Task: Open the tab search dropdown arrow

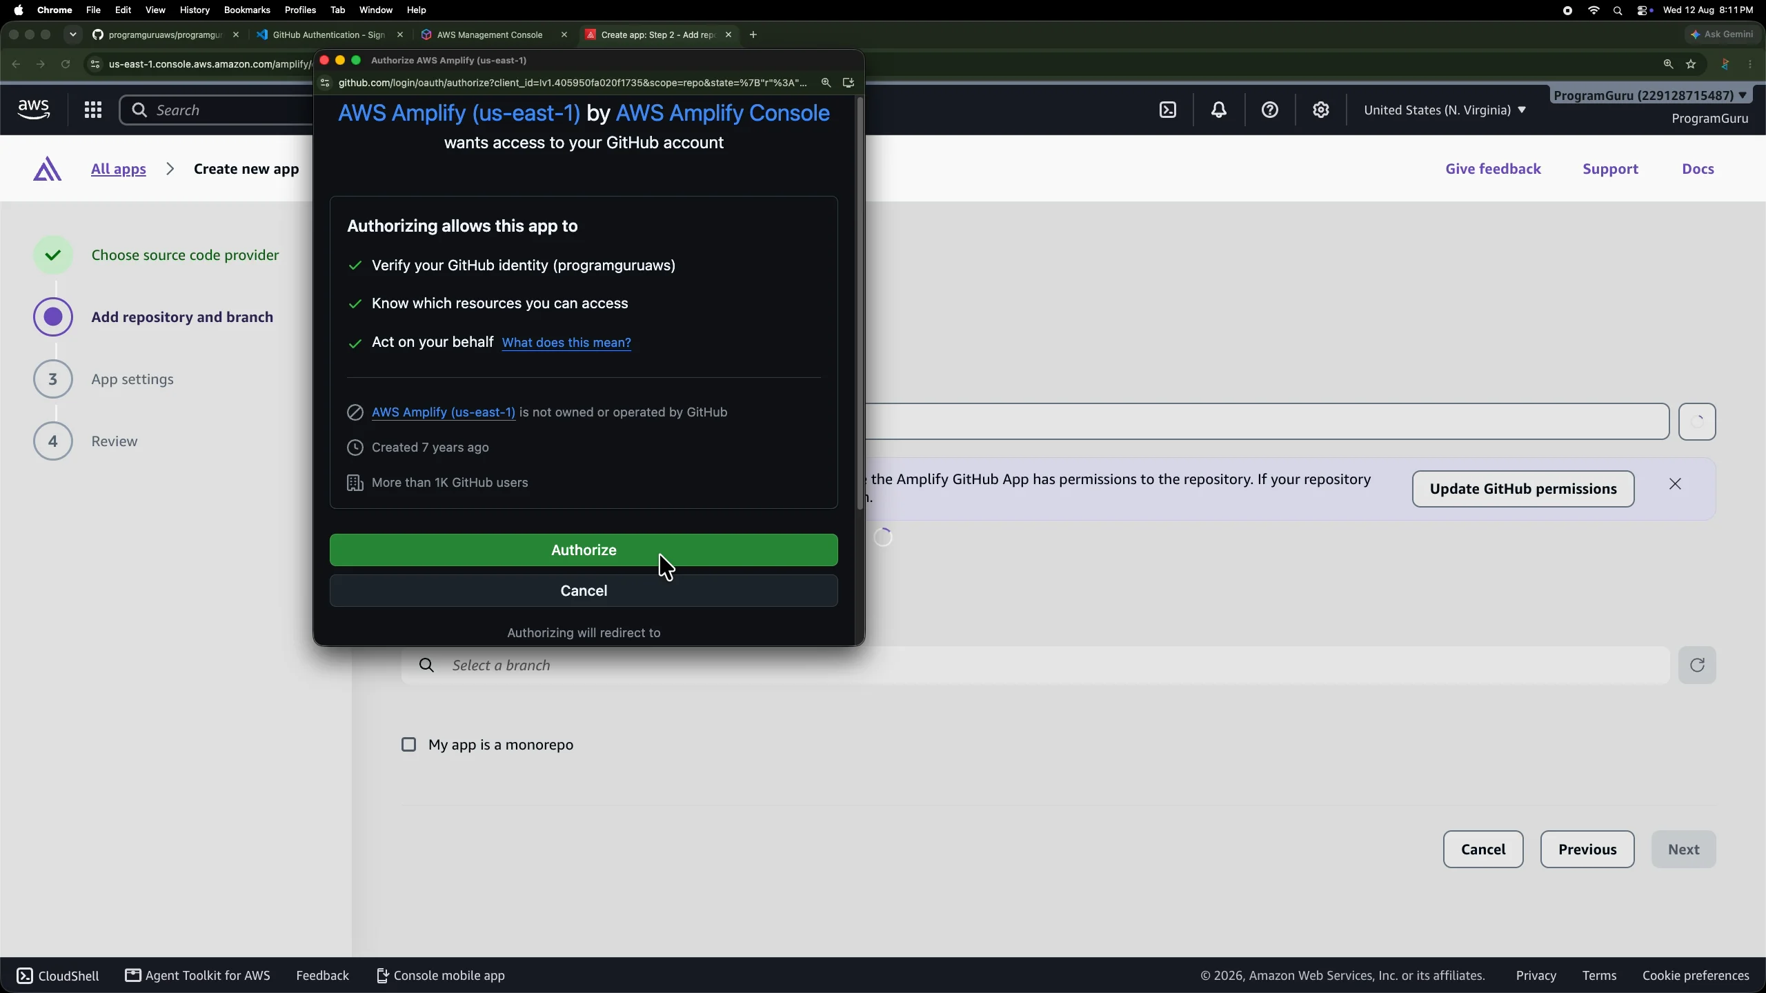Action: tap(73, 34)
